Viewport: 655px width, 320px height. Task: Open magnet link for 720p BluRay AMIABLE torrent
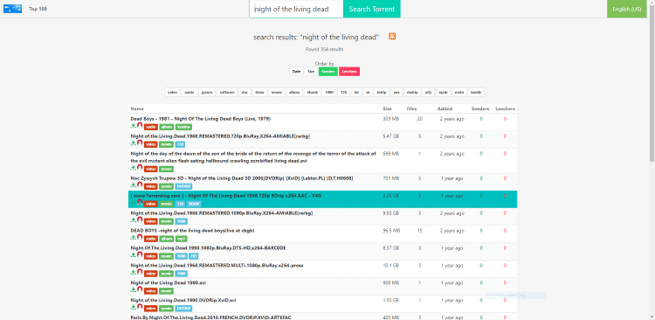(140, 143)
